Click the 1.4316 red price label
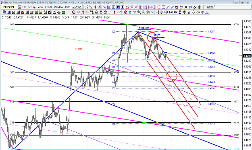Screen dimensions: 252x150 tap(79, 49)
